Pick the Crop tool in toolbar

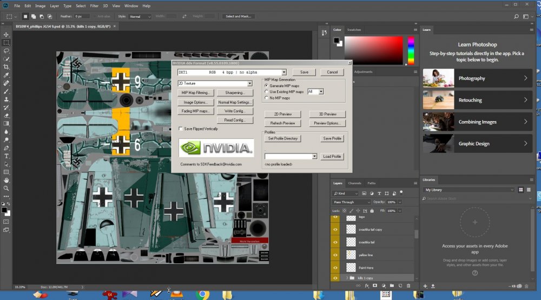click(6, 66)
